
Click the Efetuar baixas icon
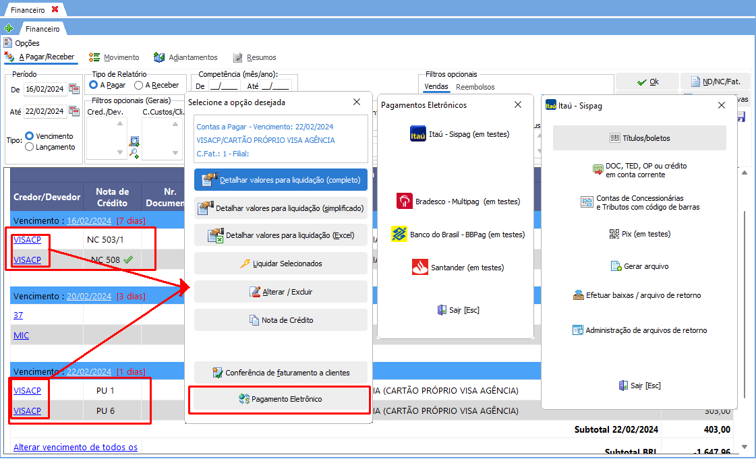tap(578, 295)
